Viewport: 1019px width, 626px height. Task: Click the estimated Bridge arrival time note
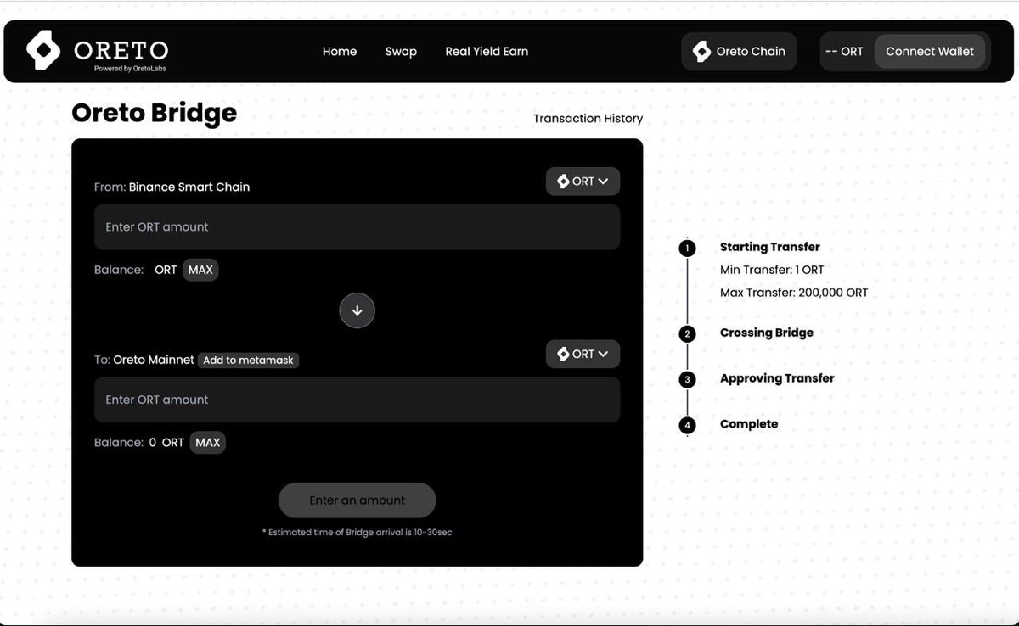[357, 532]
